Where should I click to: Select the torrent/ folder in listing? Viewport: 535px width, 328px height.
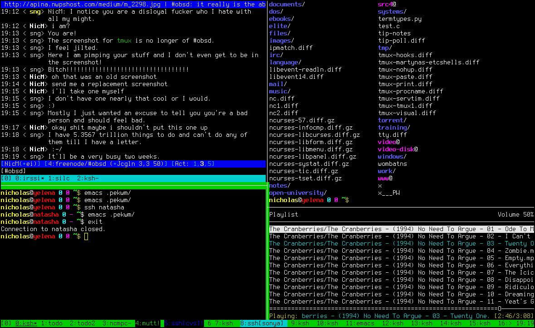point(392,120)
